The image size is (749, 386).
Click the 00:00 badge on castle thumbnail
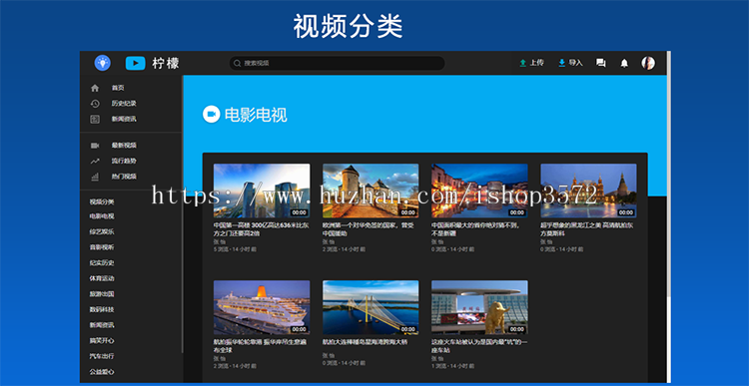click(x=407, y=212)
